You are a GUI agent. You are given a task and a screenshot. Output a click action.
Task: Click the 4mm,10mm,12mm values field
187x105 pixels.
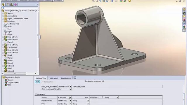(117, 87)
